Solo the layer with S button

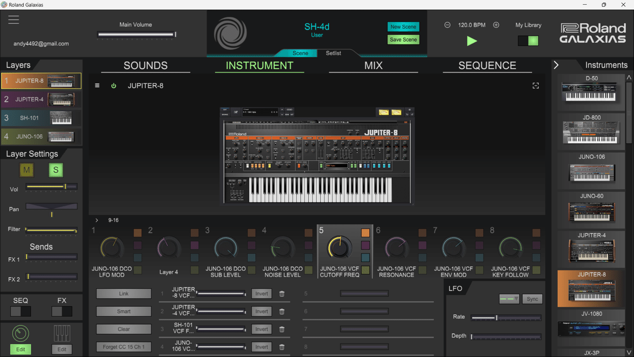55,170
